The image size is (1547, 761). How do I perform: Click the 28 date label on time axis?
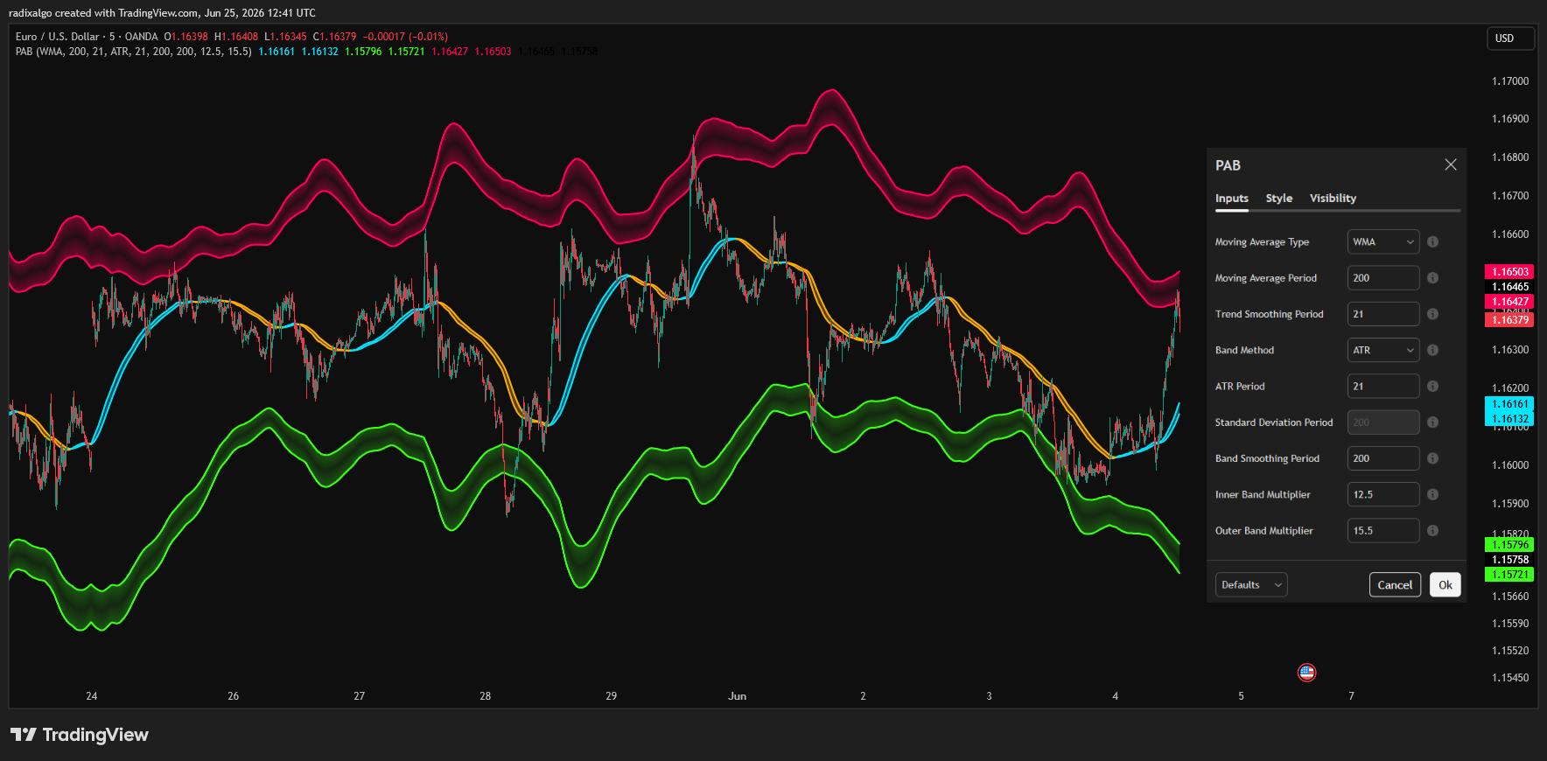click(486, 696)
